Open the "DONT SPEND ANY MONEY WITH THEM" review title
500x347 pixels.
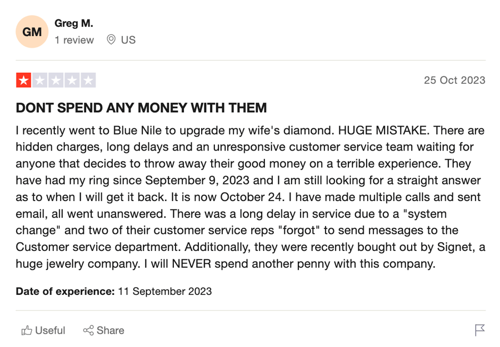141,108
